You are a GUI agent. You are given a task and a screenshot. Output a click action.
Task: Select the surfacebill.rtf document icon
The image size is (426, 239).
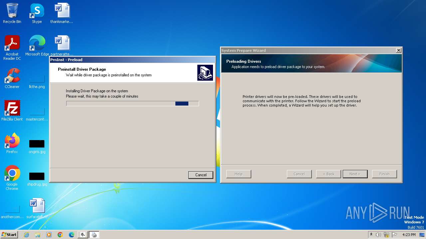37,209
